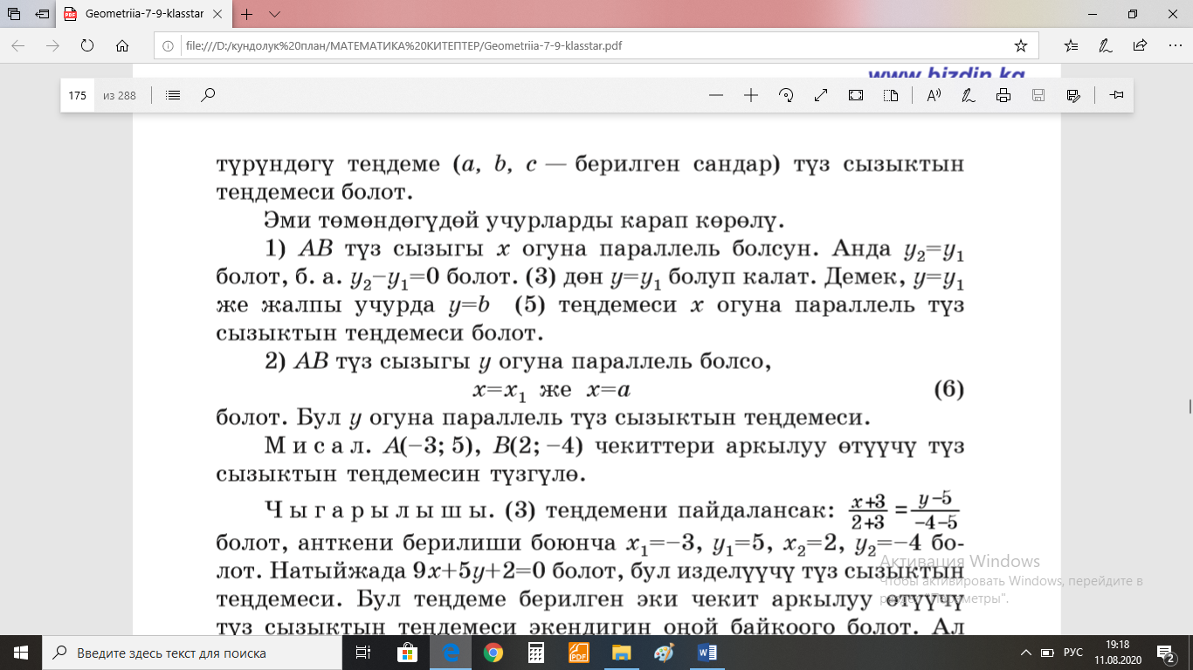Add this page to favorites with star

pyautogui.click(x=1020, y=45)
